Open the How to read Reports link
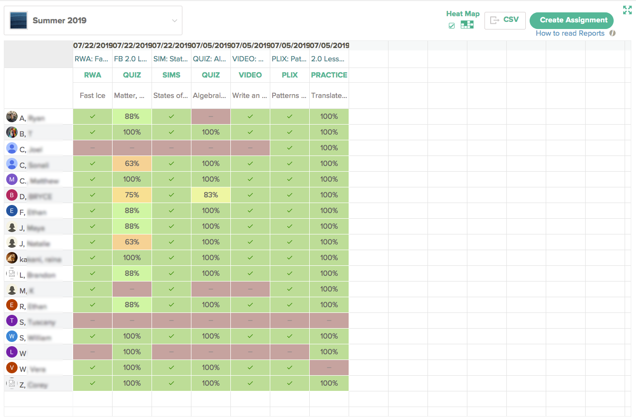The image size is (636, 418). click(x=570, y=33)
